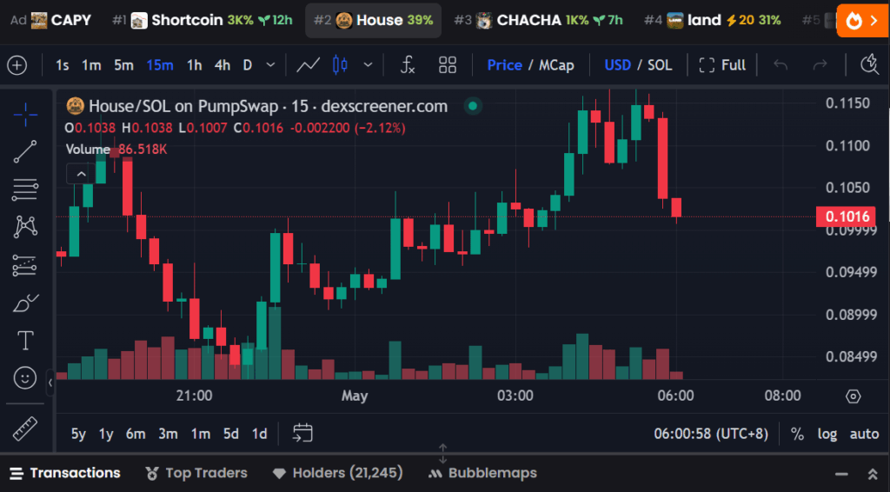Pick the ruler measure tool

click(x=25, y=429)
